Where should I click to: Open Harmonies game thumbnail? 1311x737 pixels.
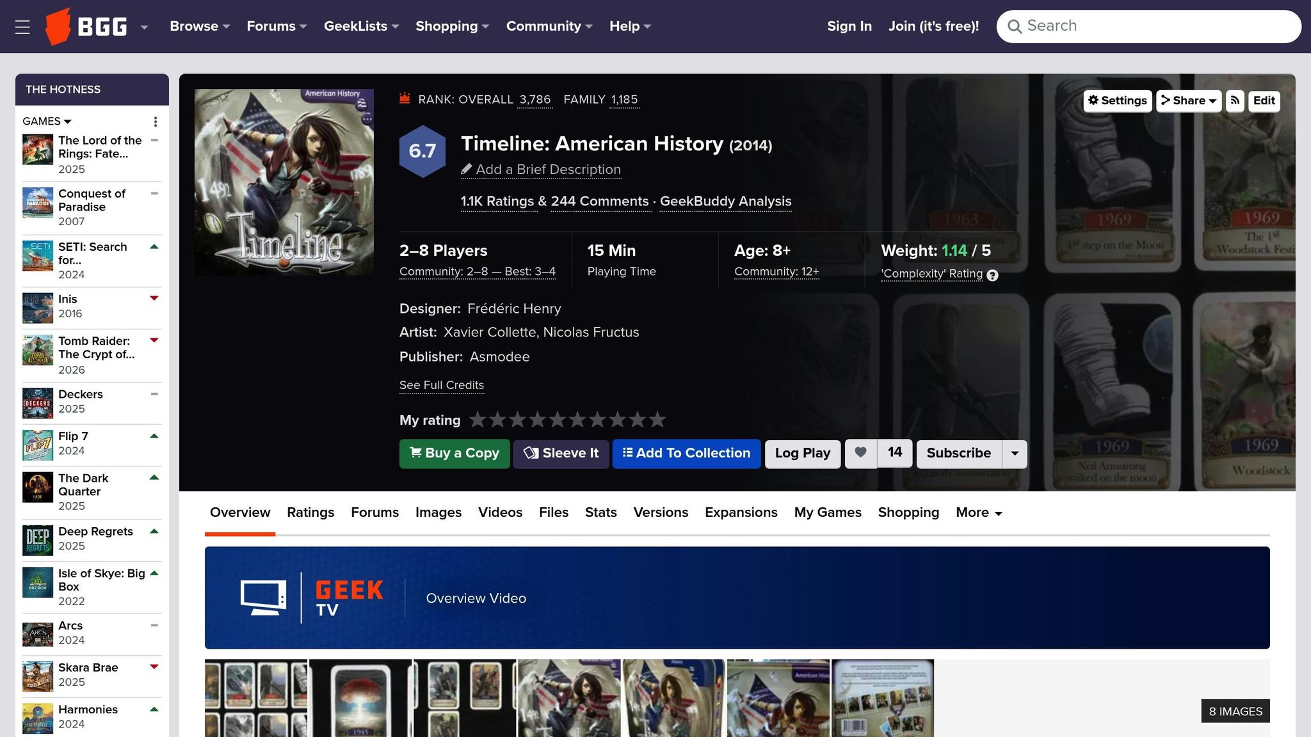(x=38, y=718)
